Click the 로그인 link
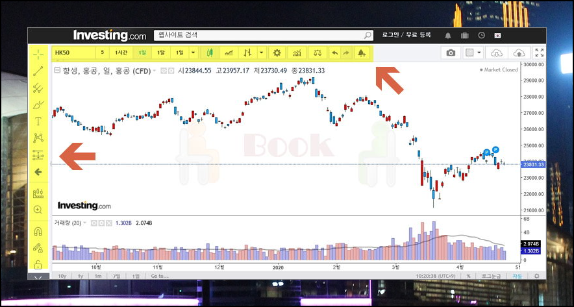Viewport: 574px width, 307px height. [390, 35]
